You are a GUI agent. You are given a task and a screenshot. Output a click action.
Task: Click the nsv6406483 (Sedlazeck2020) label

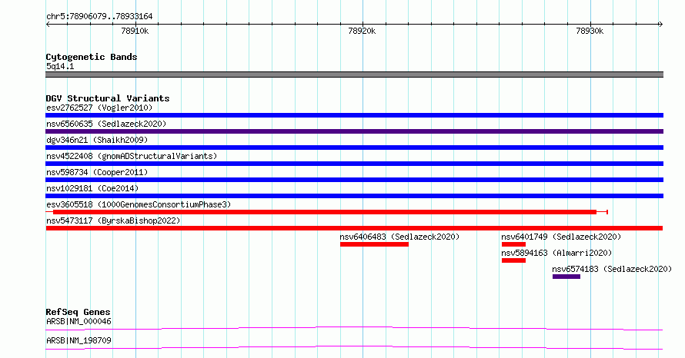tap(399, 237)
